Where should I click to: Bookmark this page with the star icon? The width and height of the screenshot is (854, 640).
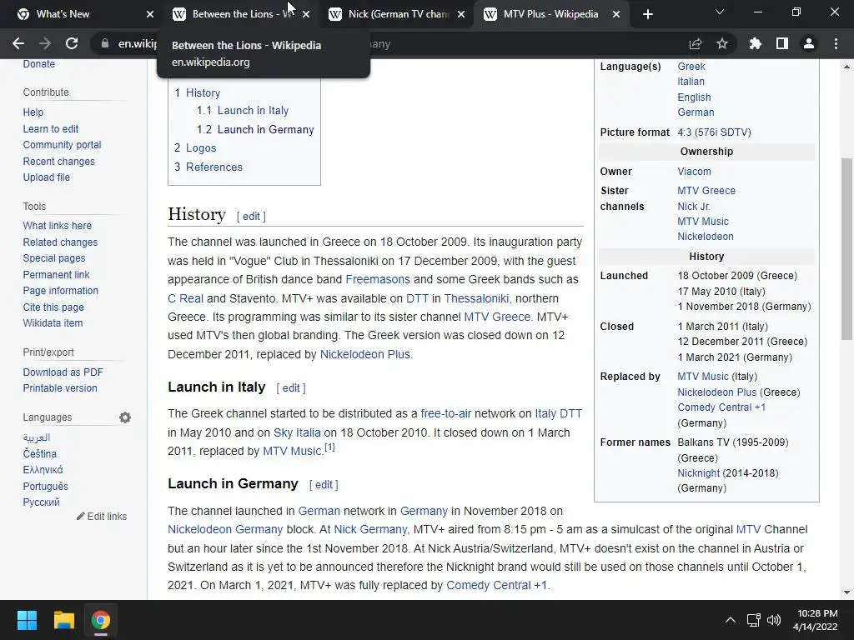tap(722, 43)
